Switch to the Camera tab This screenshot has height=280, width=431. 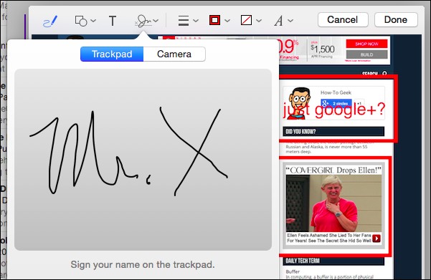coord(174,54)
